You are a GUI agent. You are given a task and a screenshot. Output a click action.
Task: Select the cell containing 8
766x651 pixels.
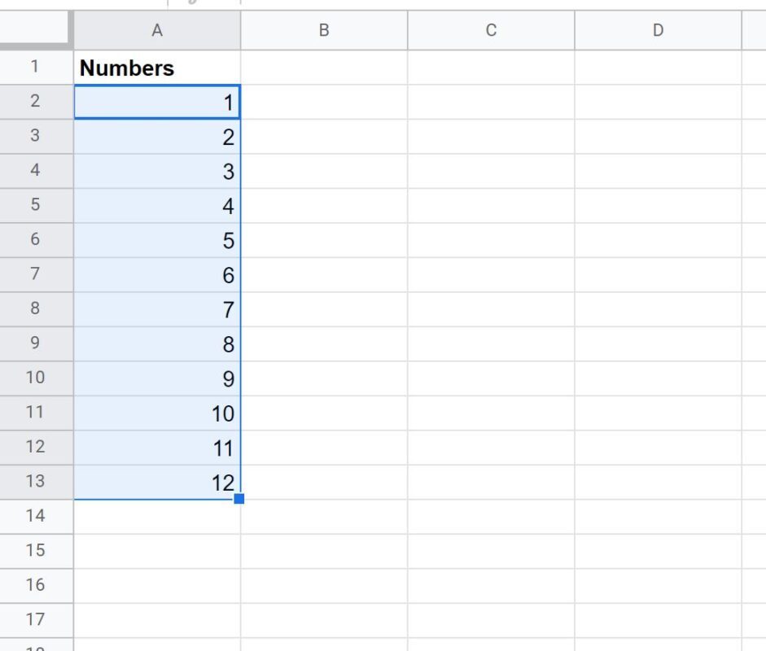coord(157,344)
